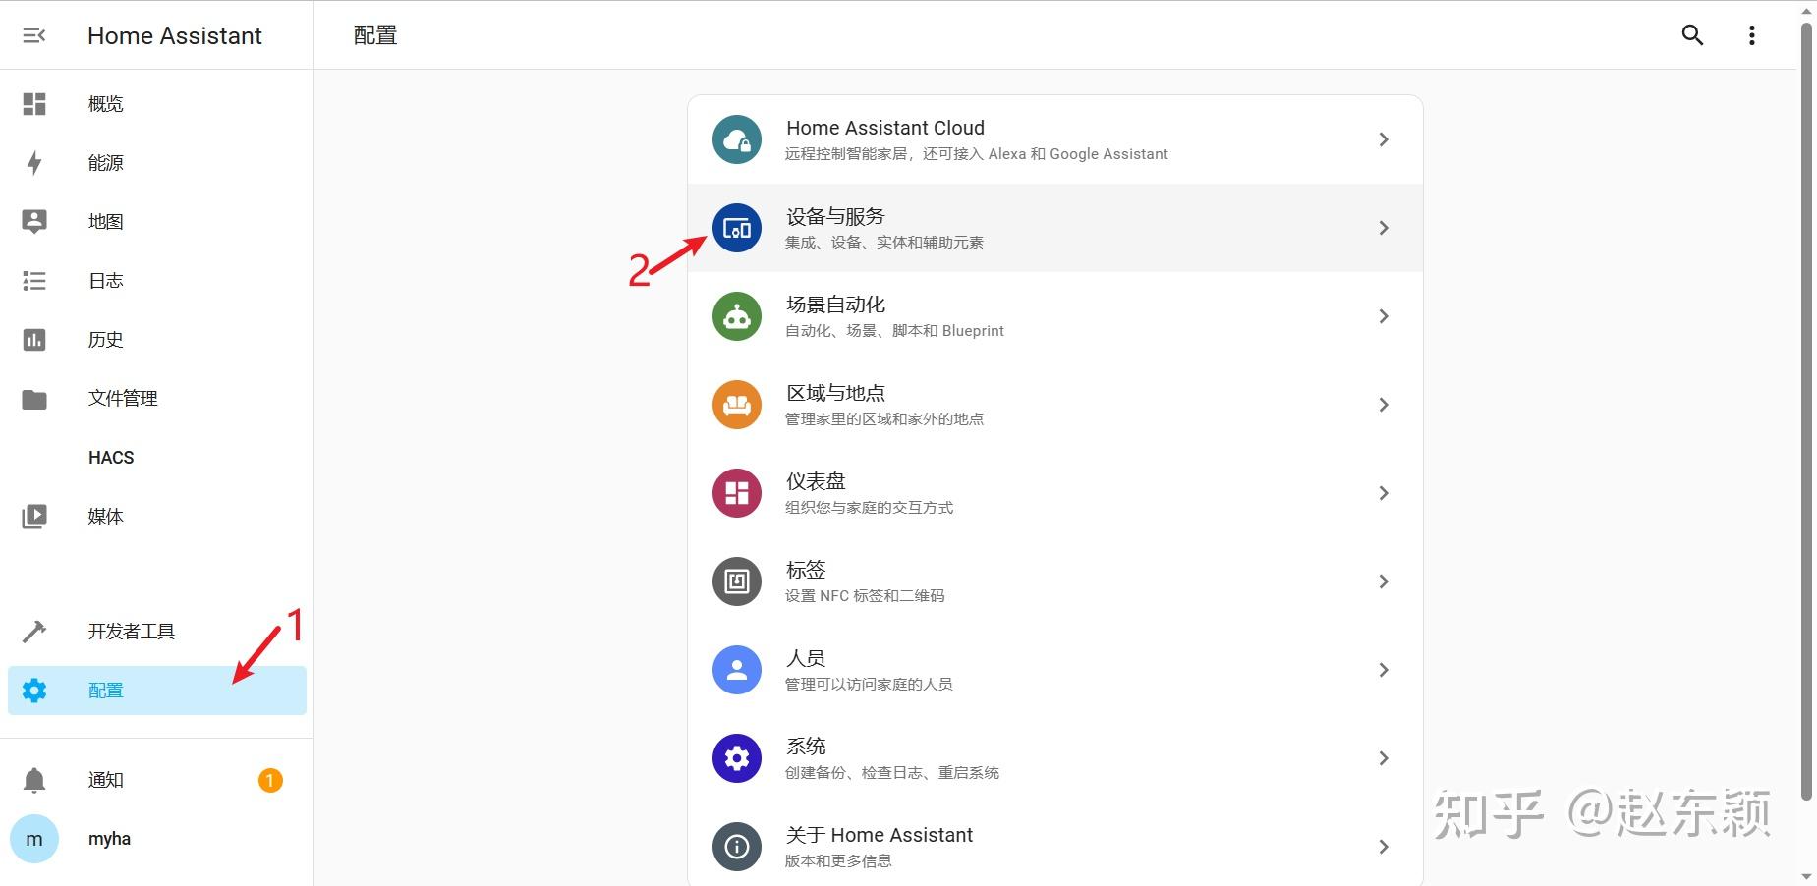The width and height of the screenshot is (1817, 886).
Task: Expand 系统 row chevron
Action: tap(1384, 758)
